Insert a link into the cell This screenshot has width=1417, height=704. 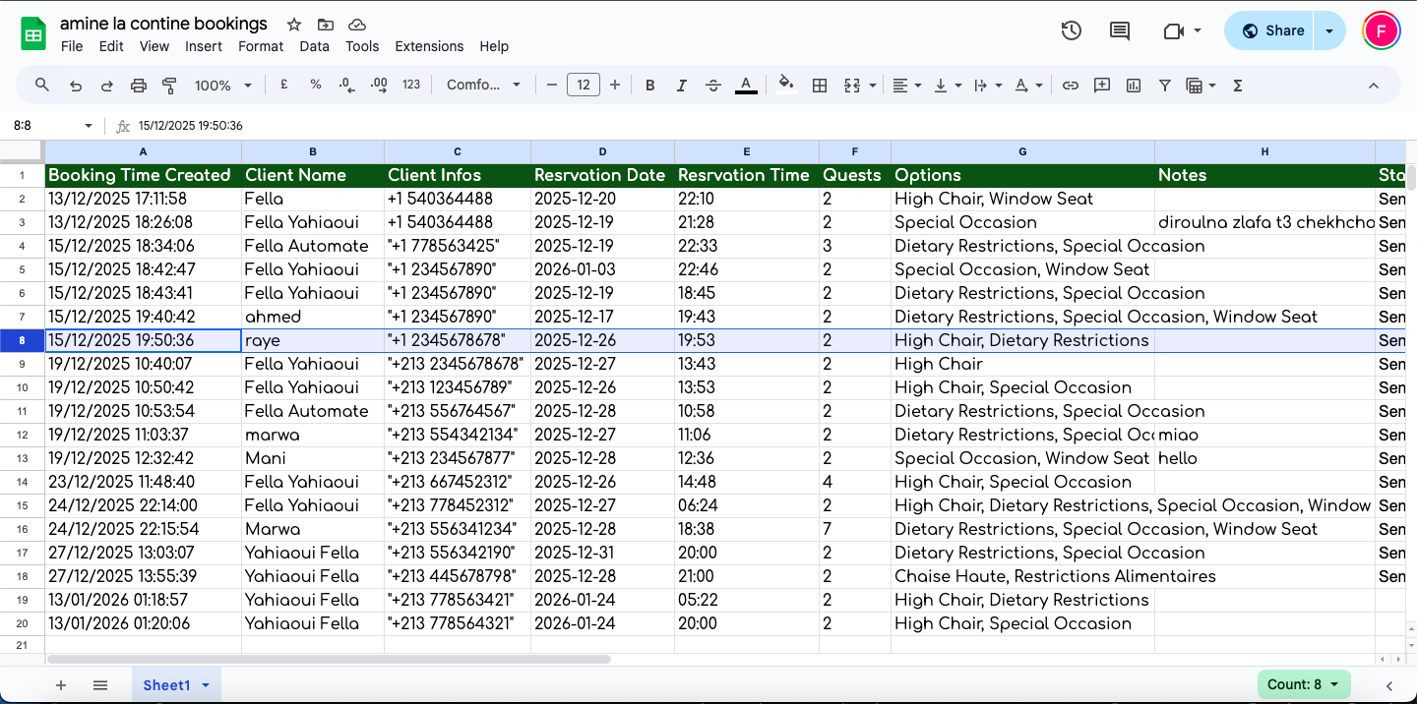pos(1071,86)
